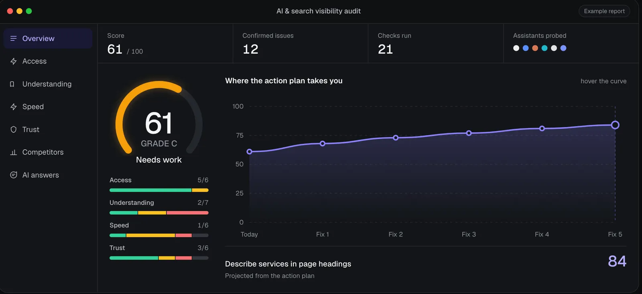642x294 pixels.
Task: Click the AI answers chat icon
Action: pyautogui.click(x=14, y=175)
